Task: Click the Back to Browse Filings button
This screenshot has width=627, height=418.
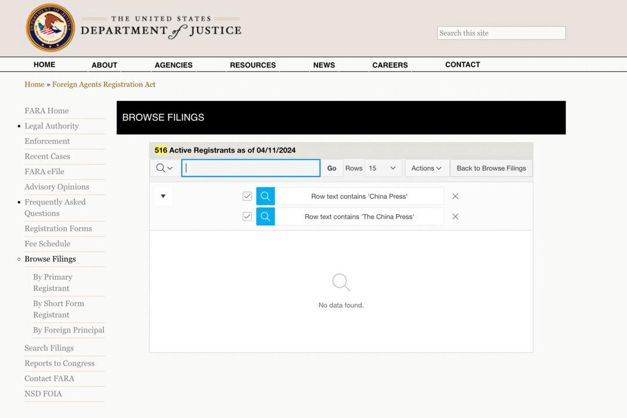Action: coord(491,168)
